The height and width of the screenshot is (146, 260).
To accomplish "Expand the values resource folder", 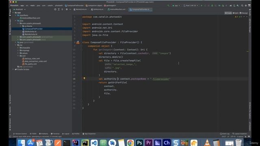I will pos(18,53).
